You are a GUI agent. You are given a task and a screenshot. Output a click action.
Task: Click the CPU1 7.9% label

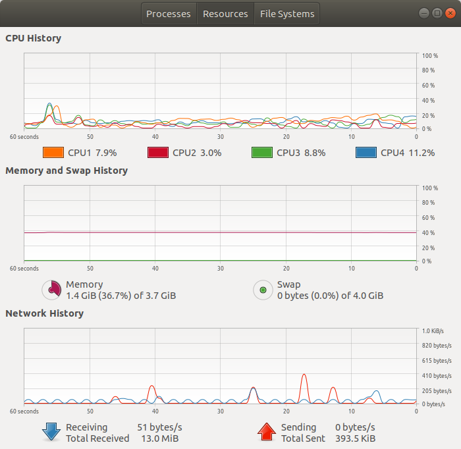(92, 153)
